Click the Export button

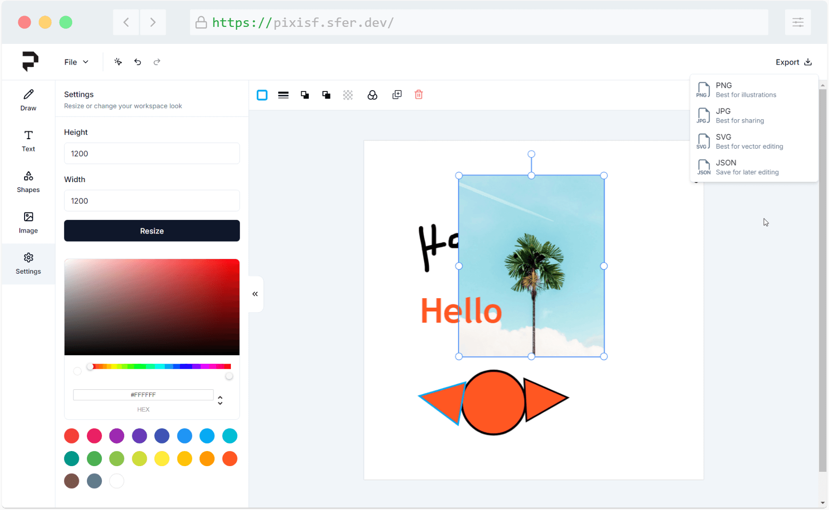pyautogui.click(x=794, y=62)
